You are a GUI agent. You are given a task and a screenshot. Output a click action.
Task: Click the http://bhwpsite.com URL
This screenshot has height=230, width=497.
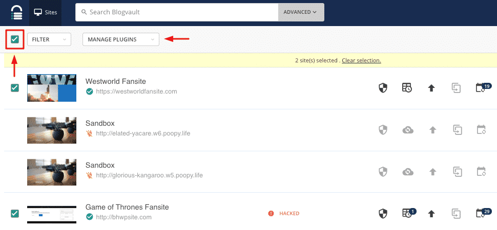tap(123, 217)
